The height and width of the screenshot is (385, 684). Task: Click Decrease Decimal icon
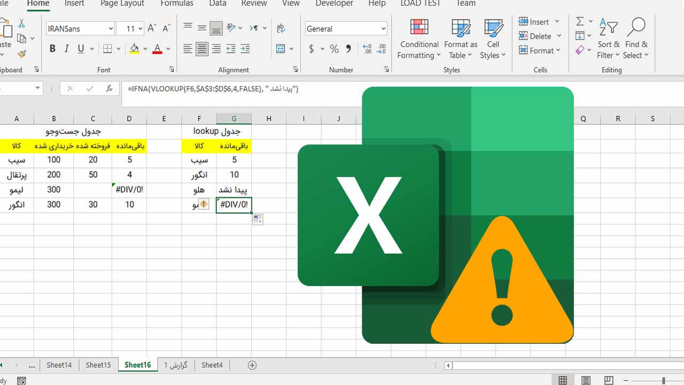click(382, 49)
